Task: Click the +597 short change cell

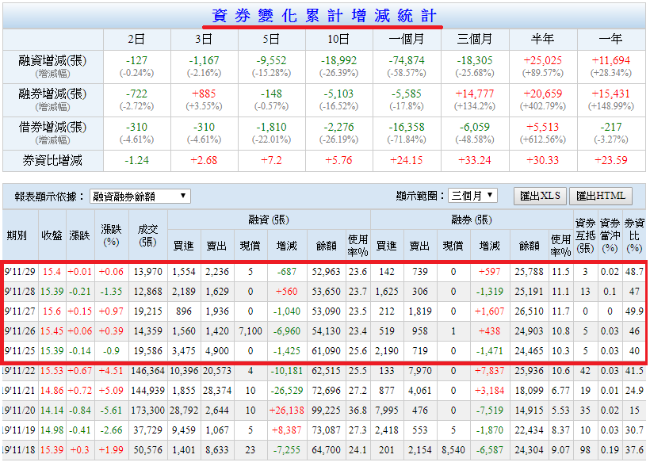Action: tap(489, 272)
